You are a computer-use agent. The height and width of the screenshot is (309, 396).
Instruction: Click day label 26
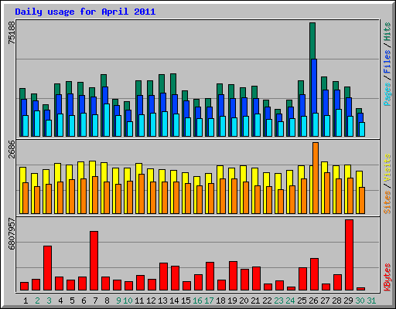(313, 301)
